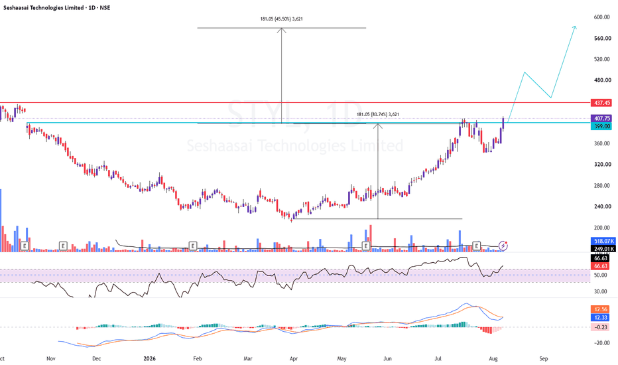Select the red 66.63 RSI label
618x365 pixels.
coord(600,266)
